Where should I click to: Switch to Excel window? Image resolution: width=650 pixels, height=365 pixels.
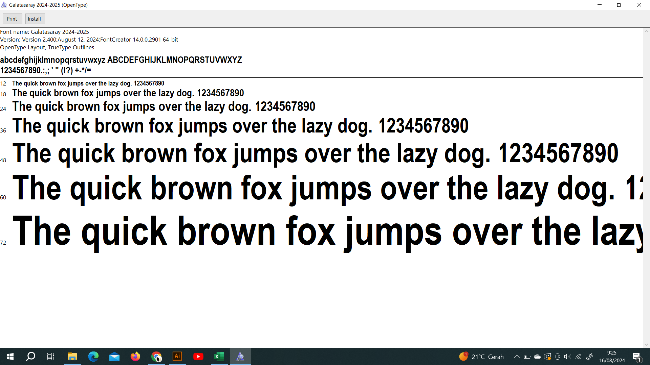219,357
